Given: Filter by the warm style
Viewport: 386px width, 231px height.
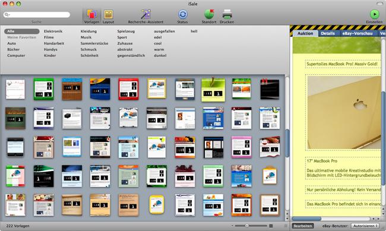Looking at the screenshot, I should click(159, 49).
